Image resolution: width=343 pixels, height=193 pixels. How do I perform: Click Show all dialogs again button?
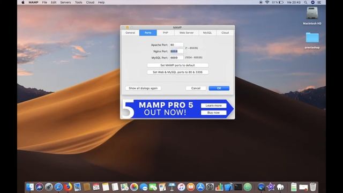click(143, 88)
